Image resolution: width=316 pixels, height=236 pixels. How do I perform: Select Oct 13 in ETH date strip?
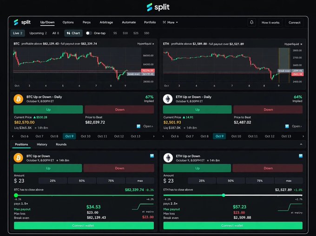pos(286,136)
